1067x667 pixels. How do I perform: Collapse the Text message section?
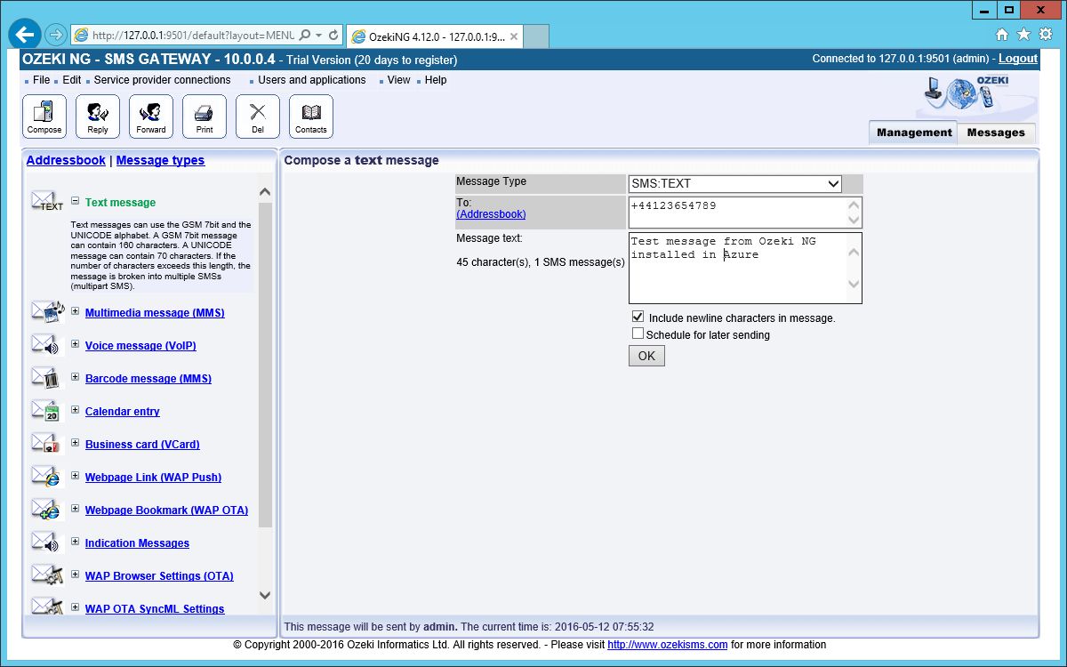(76, 202)
